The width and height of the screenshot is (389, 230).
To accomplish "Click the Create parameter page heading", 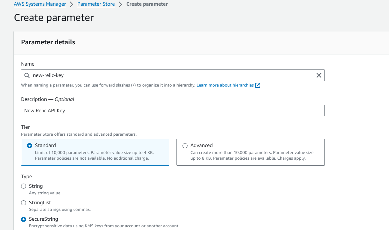I will pyautogui.click(x=54, y=18).
